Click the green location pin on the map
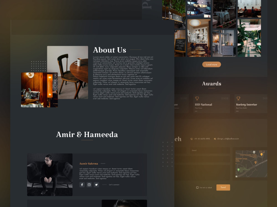This screenshot has height=207, width=277. (x=238, y=170)
